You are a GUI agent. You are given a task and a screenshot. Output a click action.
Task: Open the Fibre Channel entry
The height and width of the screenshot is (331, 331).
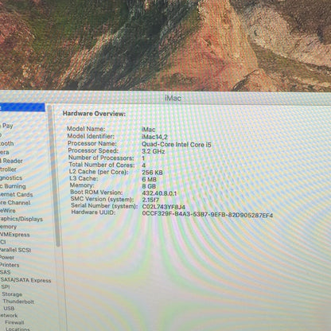(15, 203)
